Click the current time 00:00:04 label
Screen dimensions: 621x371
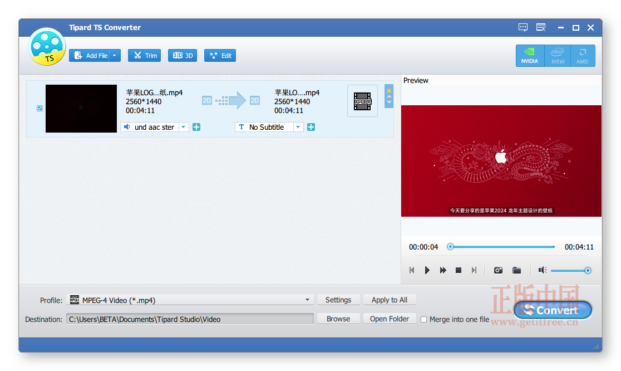coord(423,247)
